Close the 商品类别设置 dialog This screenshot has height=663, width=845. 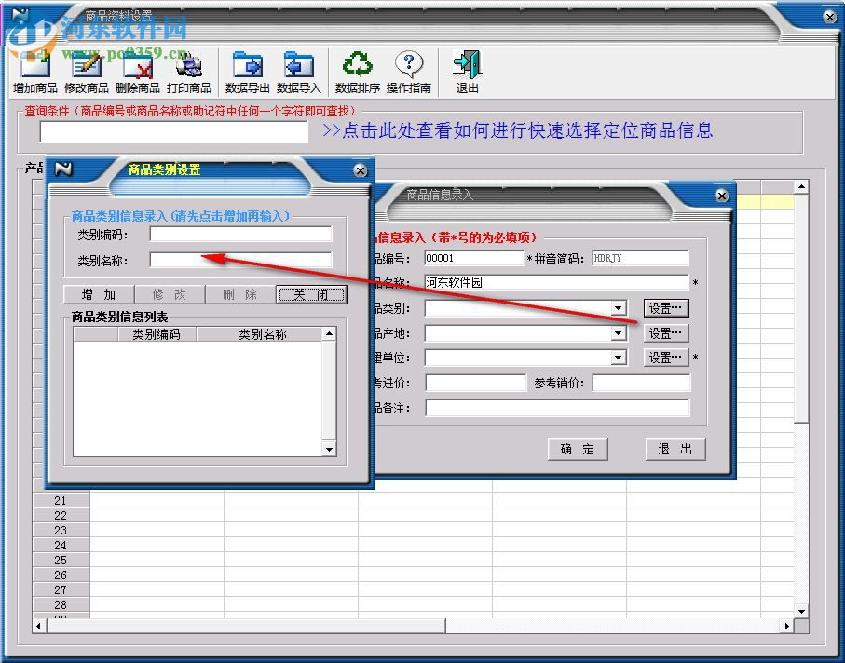(x=361, y=170)
